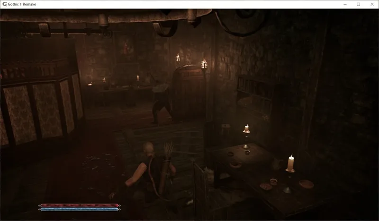This screenshot has height=221, width=379.
Task: Click the small candle on the stand near the bench
Action: tap(246, 129)
